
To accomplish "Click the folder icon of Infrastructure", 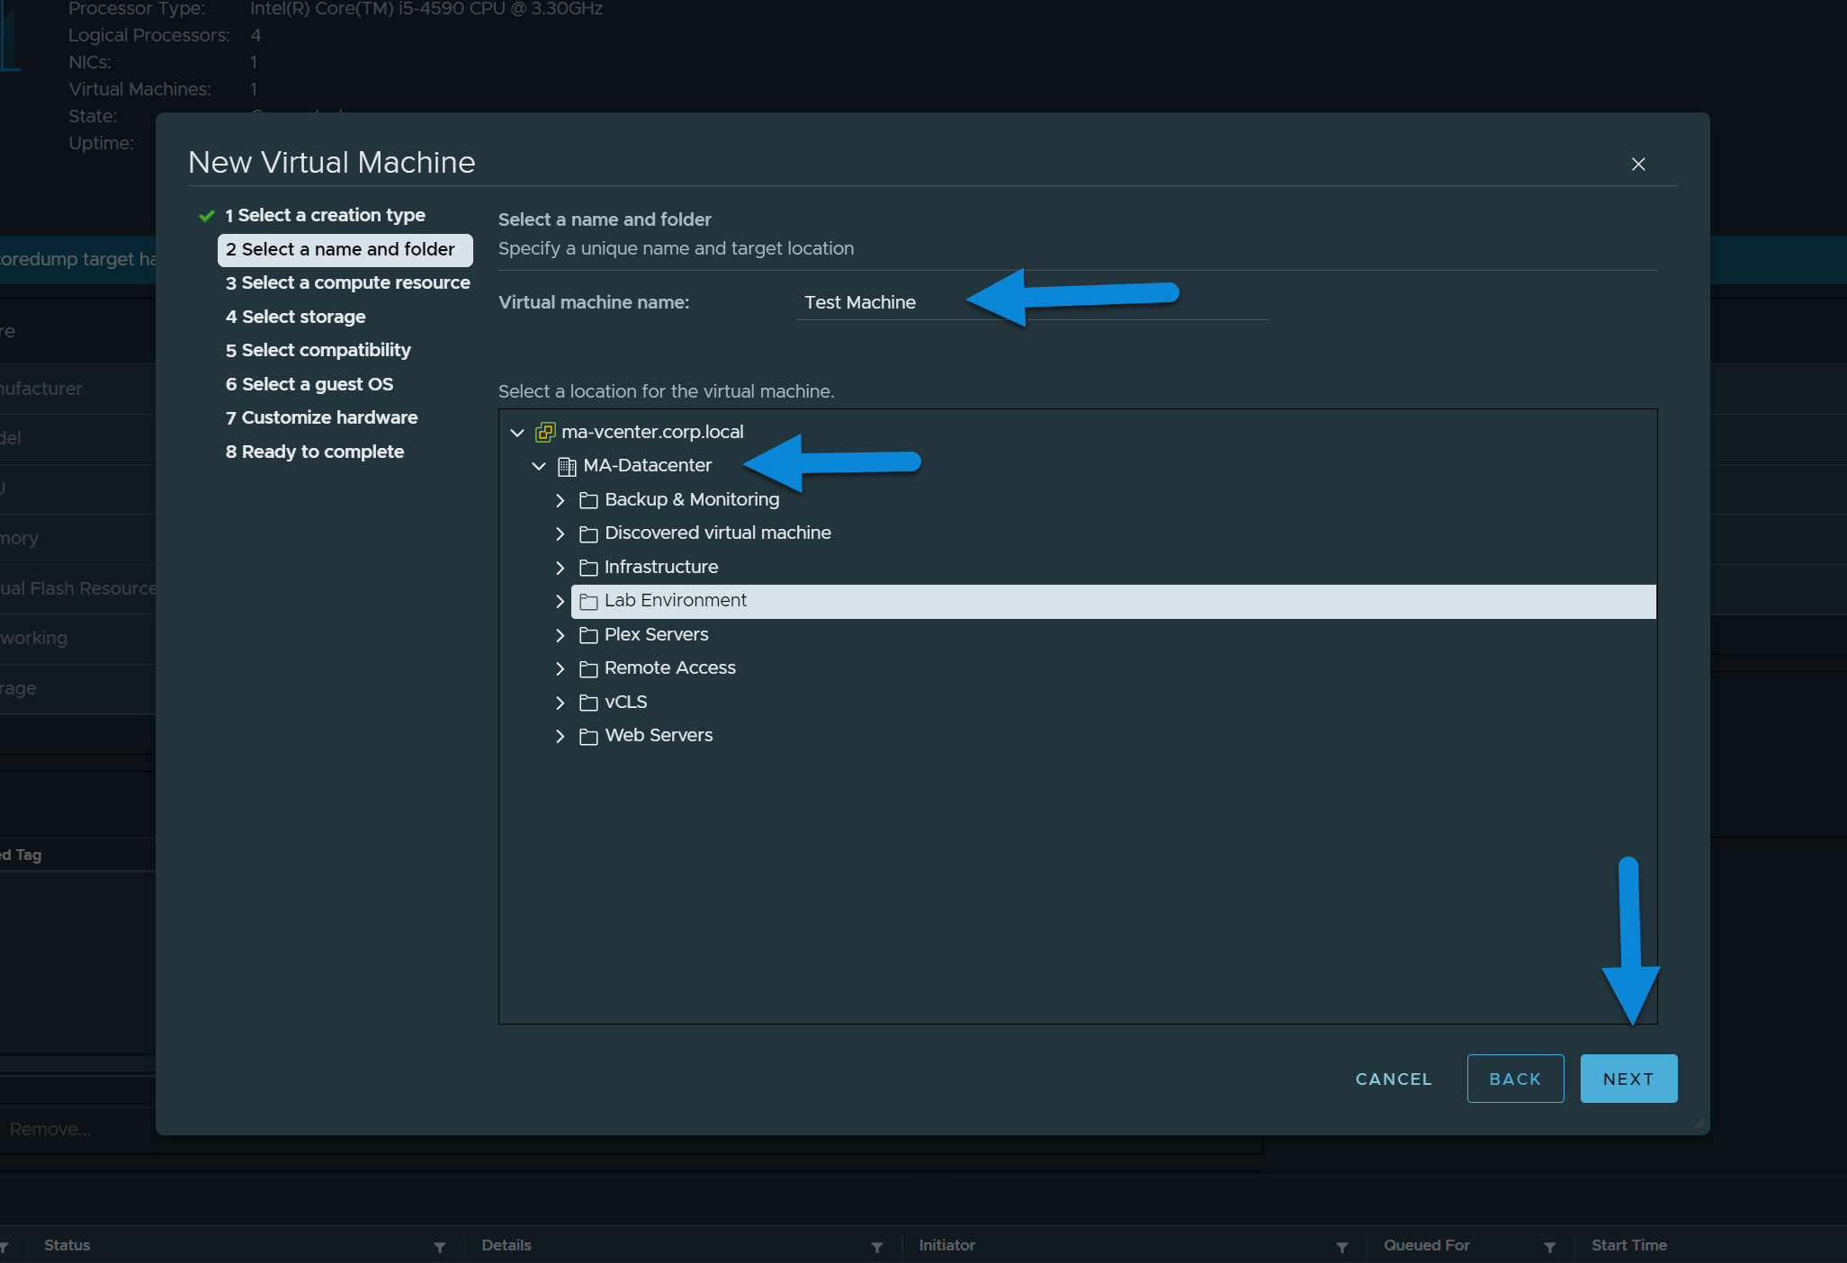I will [588, 568].
